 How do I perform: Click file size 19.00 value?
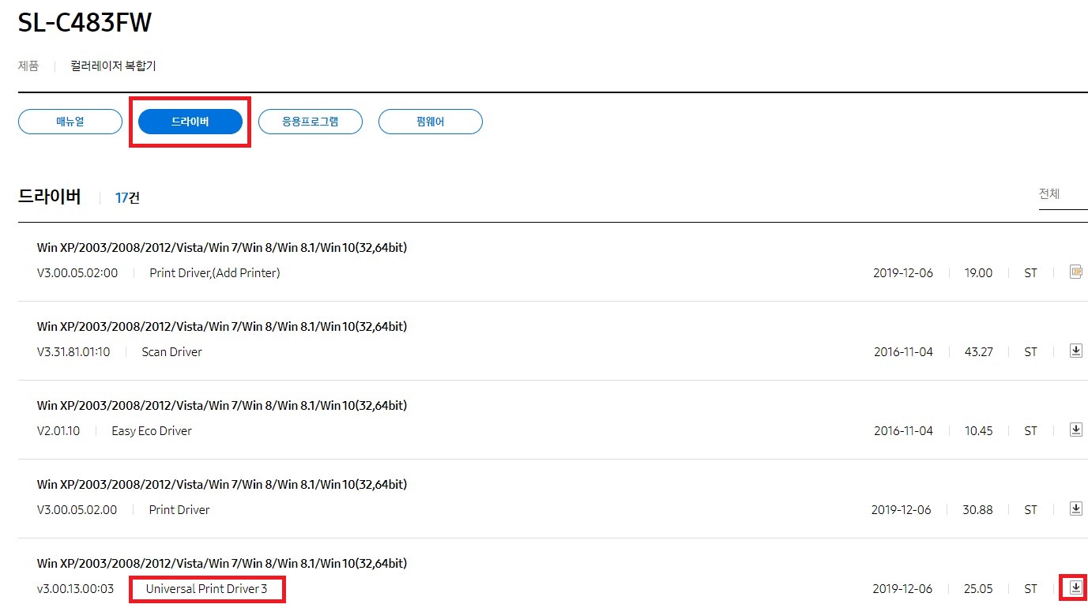click(979, 273)
